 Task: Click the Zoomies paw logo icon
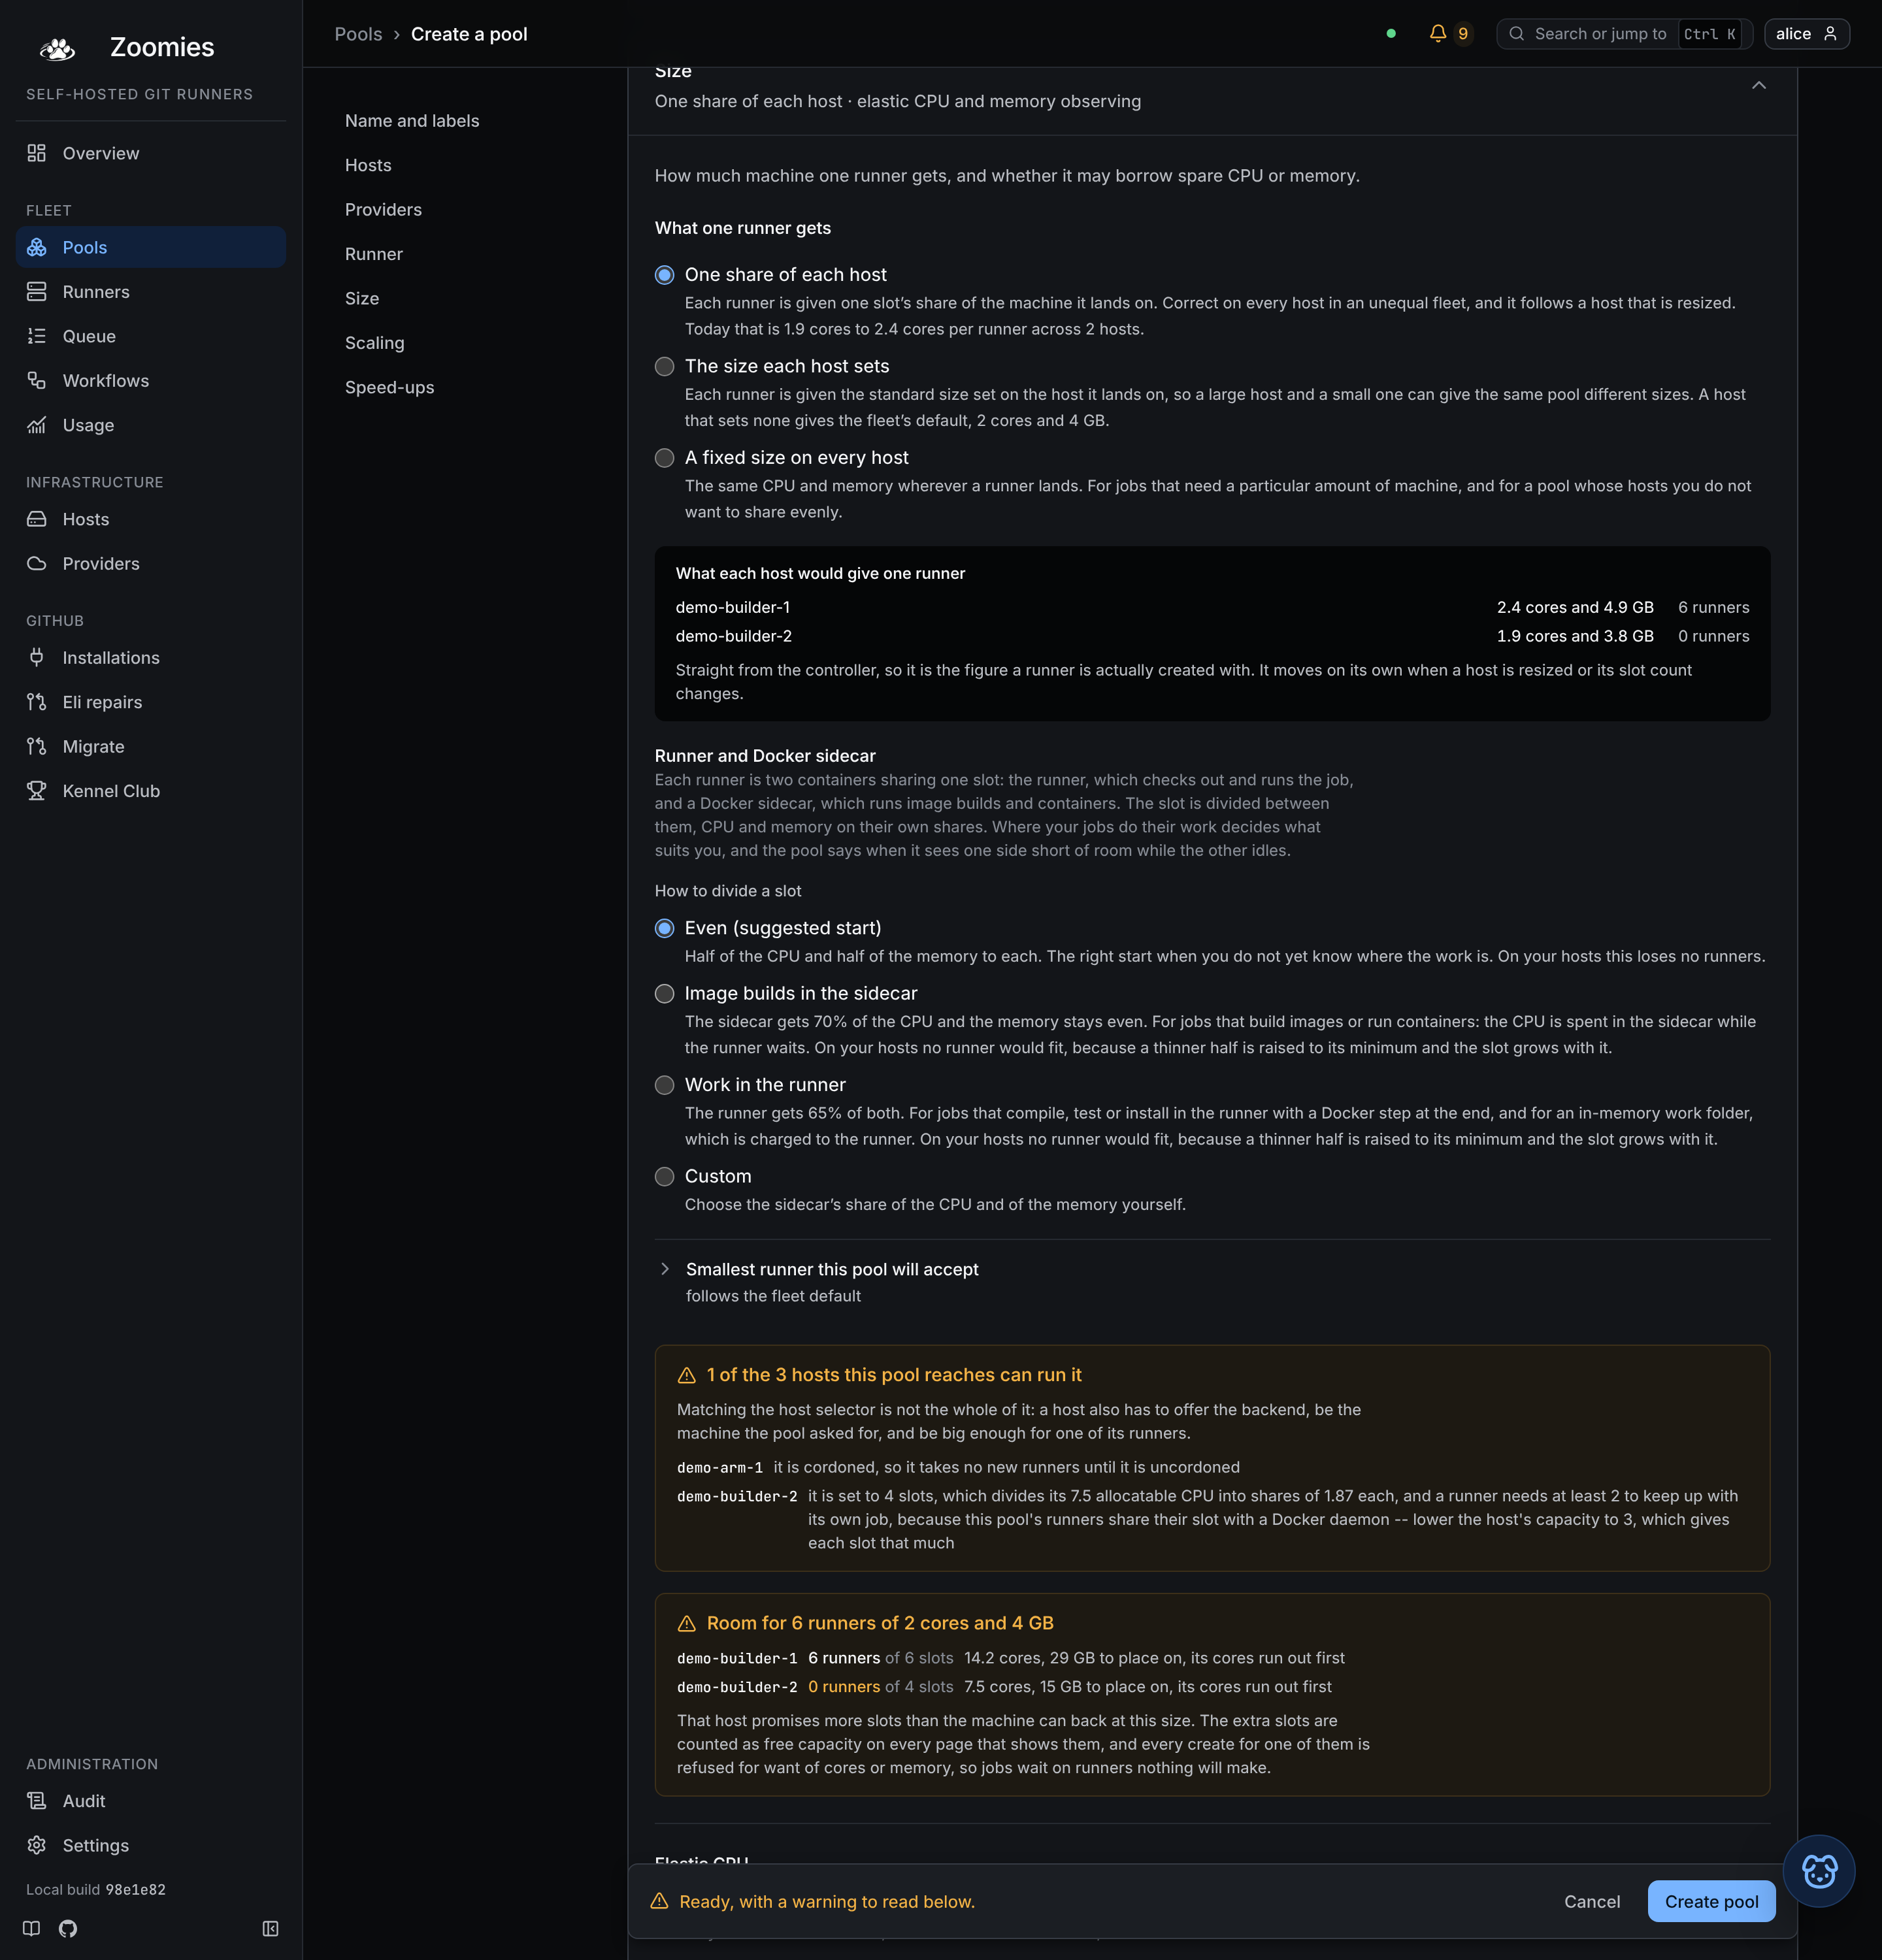tap(57, 48)
